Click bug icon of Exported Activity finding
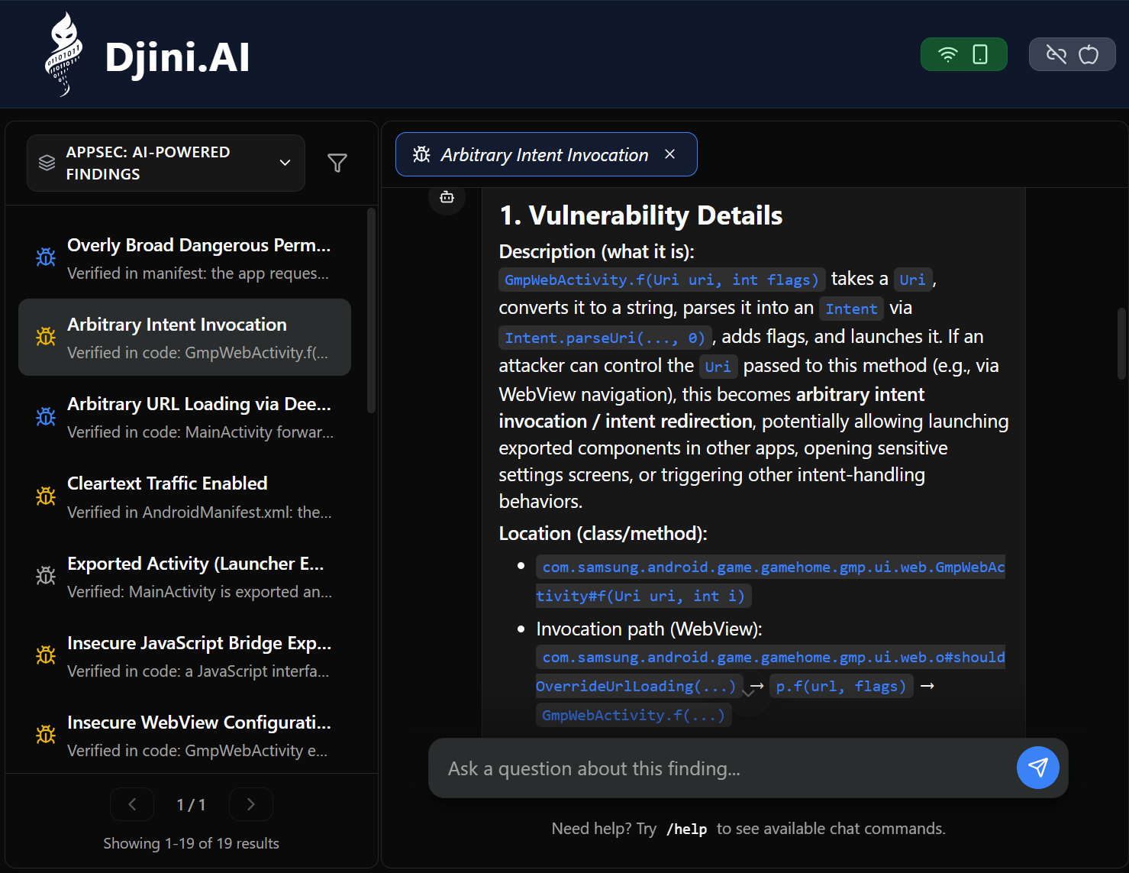The image size is (1129, 873). [46, 576]
